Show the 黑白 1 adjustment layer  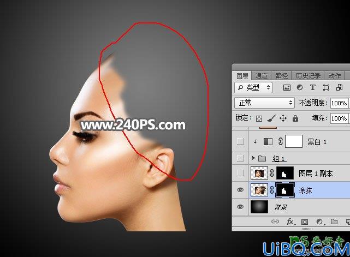240,141
